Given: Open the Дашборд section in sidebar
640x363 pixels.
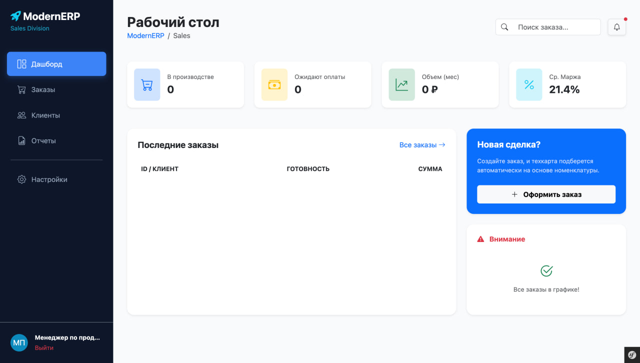Looking at the screenshot, I should [x=56, y=63].
